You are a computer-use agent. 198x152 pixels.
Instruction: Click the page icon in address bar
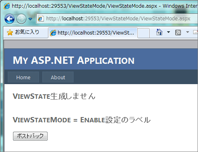pos(41,19)
